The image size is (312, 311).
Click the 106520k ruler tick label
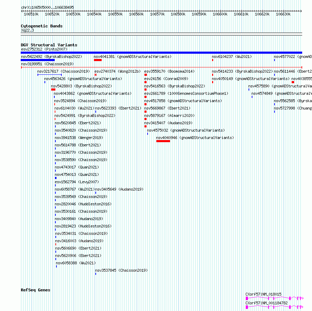[52, 14]
